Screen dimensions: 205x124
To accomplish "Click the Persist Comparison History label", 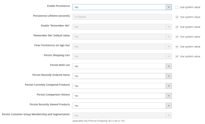I will (x=53, y=95).
